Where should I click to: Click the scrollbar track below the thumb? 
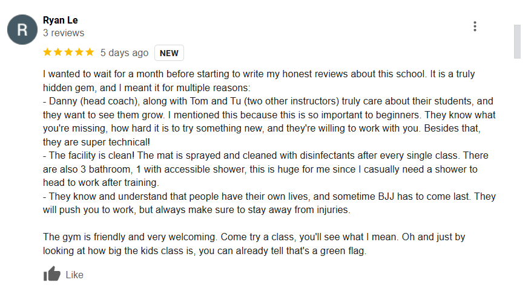(x=517, y=181)
